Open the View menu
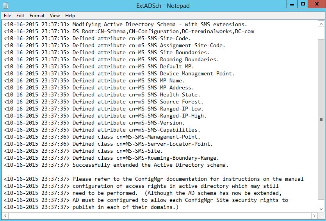 [55, 16]
